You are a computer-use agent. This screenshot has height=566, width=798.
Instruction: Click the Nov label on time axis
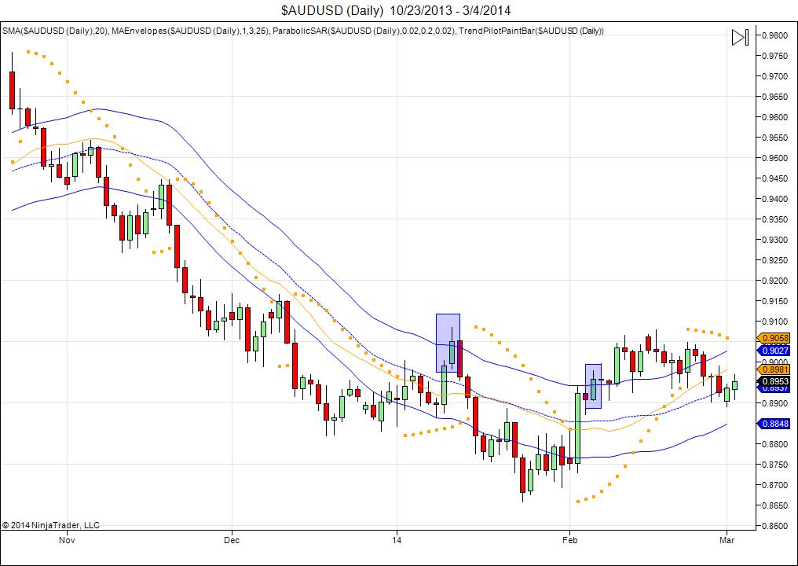coord(68,540)
